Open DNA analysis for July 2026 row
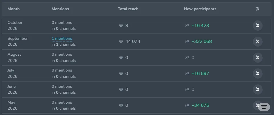Viewport: 274px width, 115px height. point(257,74)
